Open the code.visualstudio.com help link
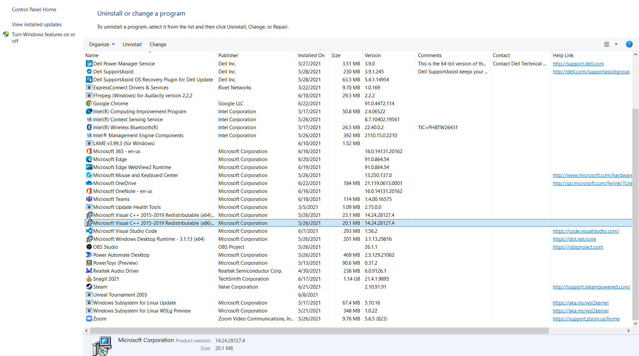Screen dimensions: 639x356 [x=586, y=231]
